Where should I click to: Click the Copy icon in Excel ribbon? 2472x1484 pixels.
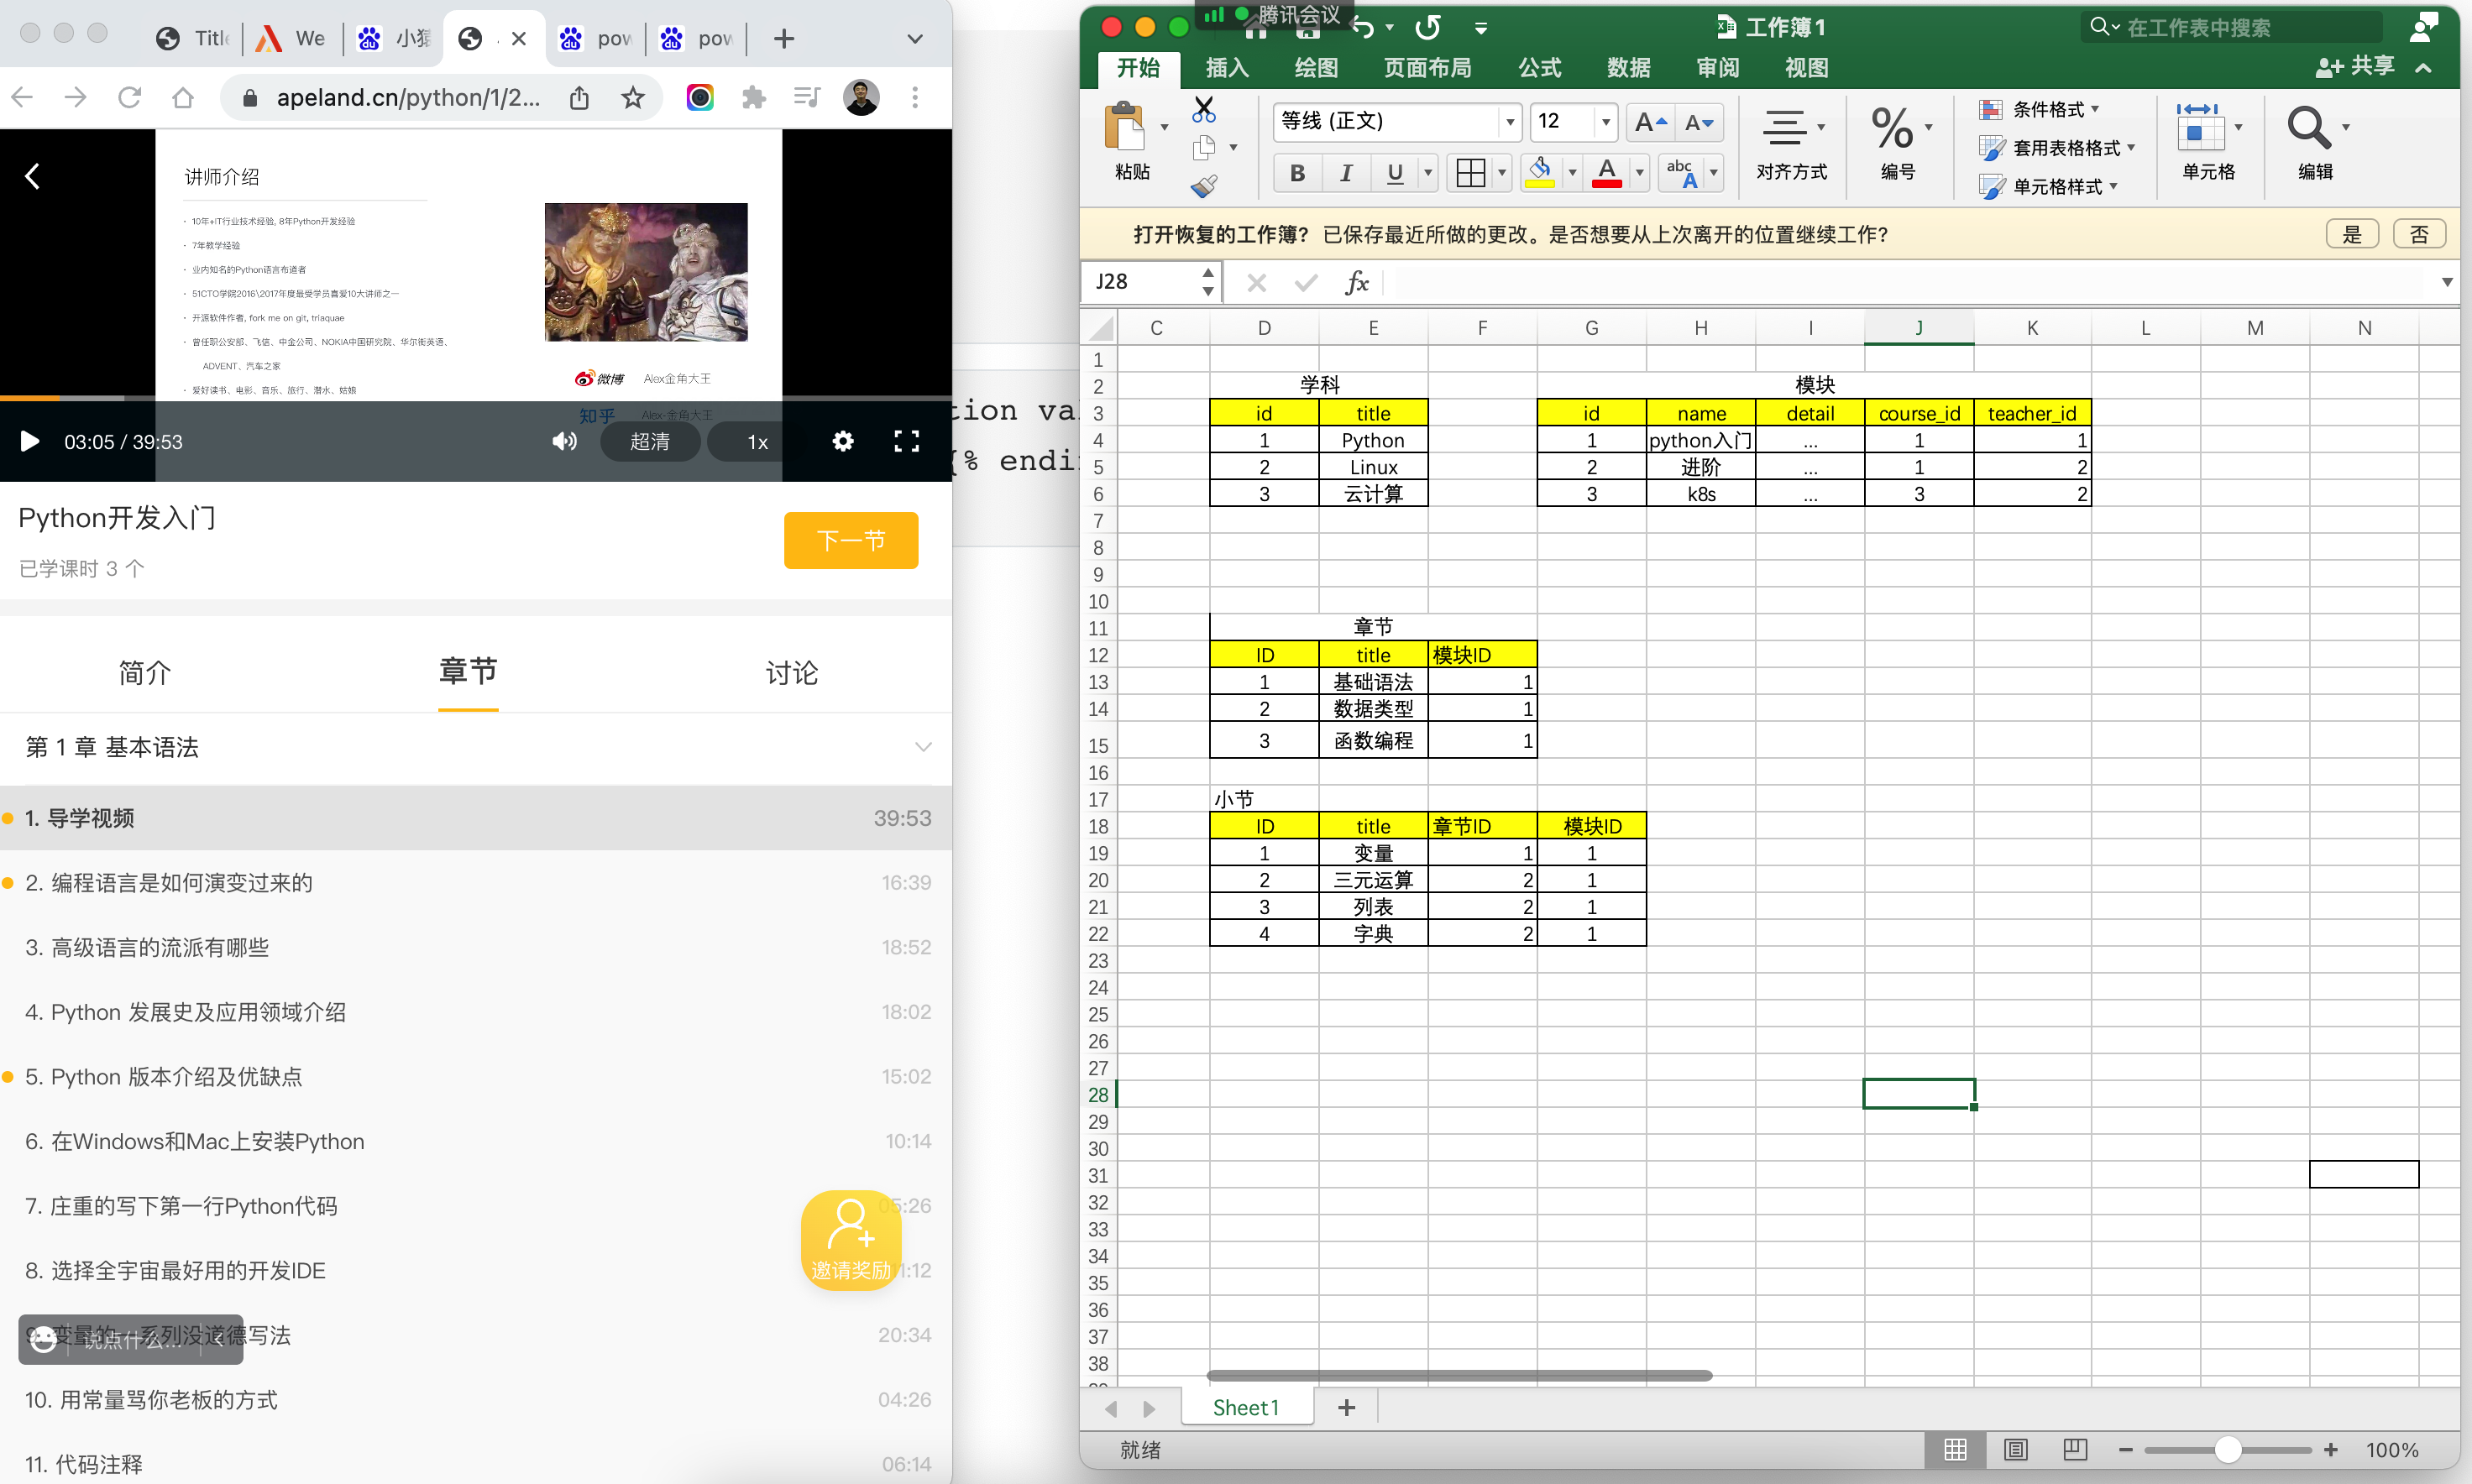pos(1204,148)
